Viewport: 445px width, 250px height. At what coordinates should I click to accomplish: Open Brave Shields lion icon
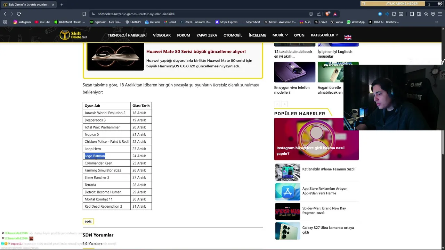point(327,14)
